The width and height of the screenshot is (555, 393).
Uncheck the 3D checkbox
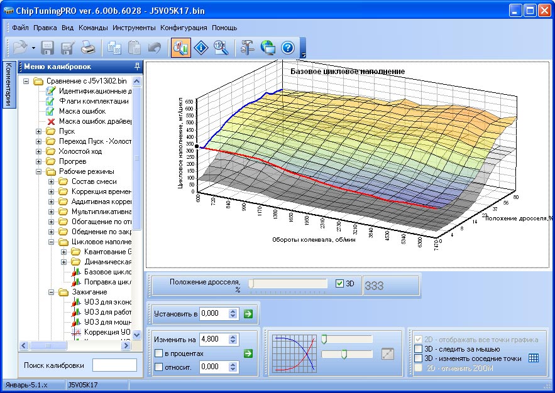(340, 284)
